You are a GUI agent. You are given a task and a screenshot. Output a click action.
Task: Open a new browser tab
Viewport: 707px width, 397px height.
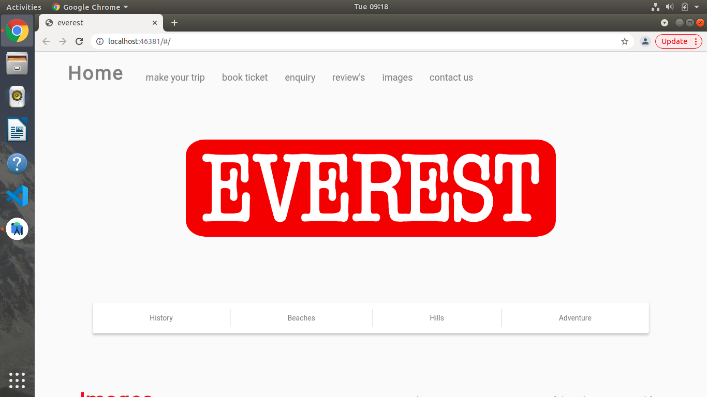(x=174, y=23)
